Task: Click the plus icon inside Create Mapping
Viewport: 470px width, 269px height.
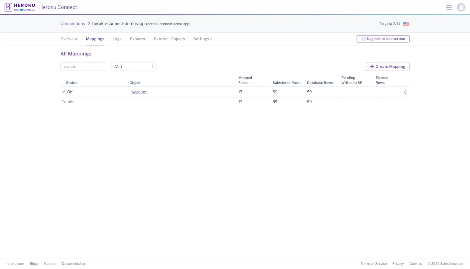Action: [x=372, y=66]
